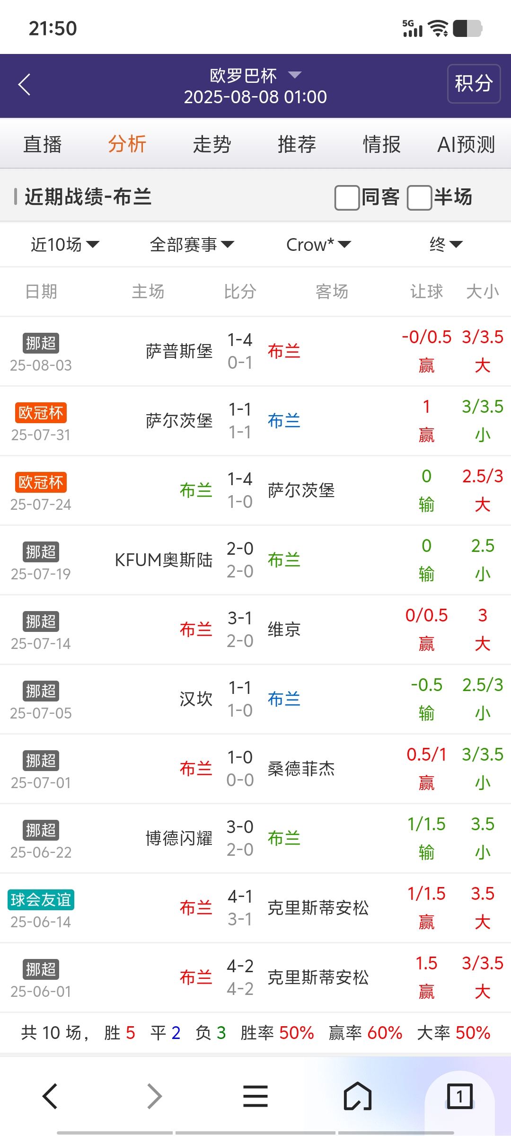
Task: Open the browser hamburger menu
Action: [x=255, y=1096]
